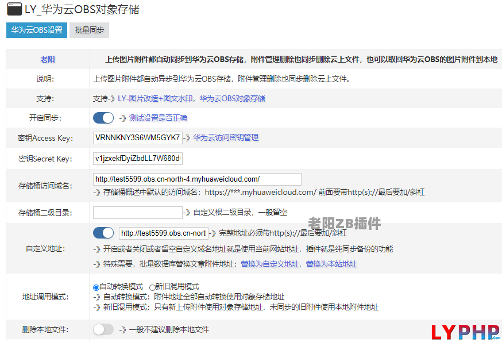Focus the 密钥Secret Key input field
The height and width of the screenshot is (342, 502).
click(x=138, y=158)
